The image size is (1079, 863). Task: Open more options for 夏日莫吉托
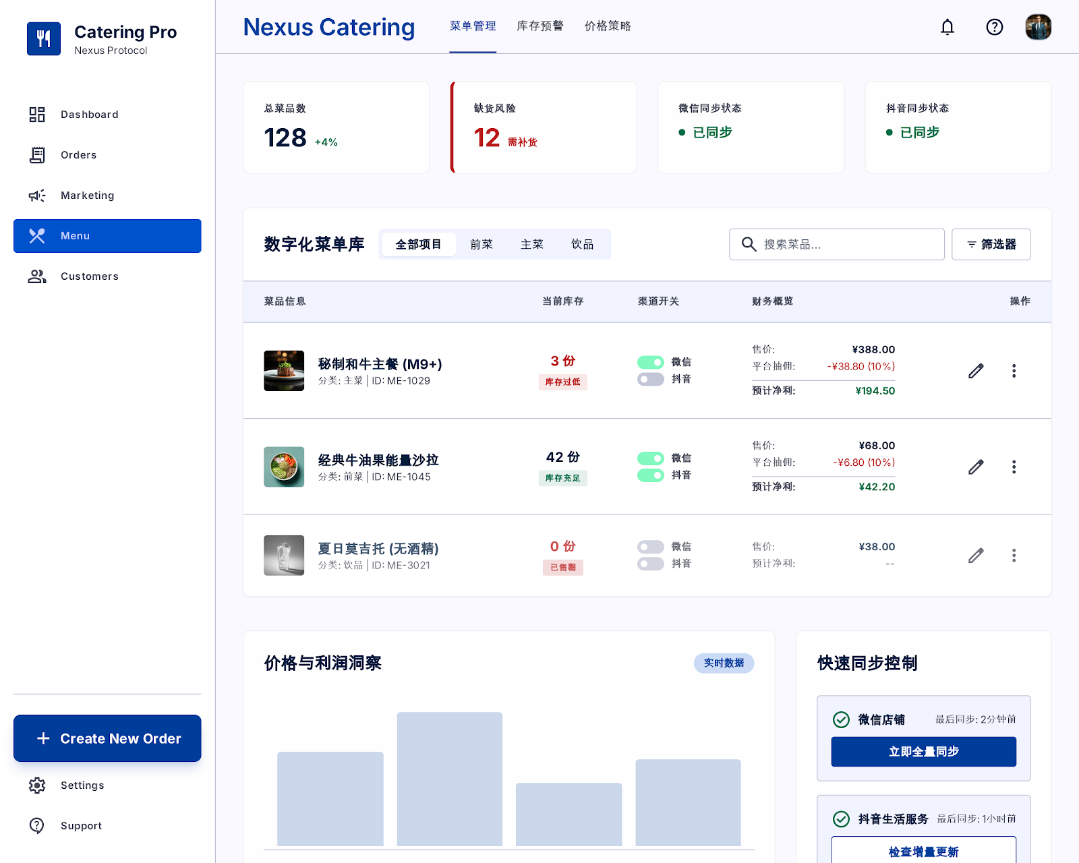pos(1014,555)
